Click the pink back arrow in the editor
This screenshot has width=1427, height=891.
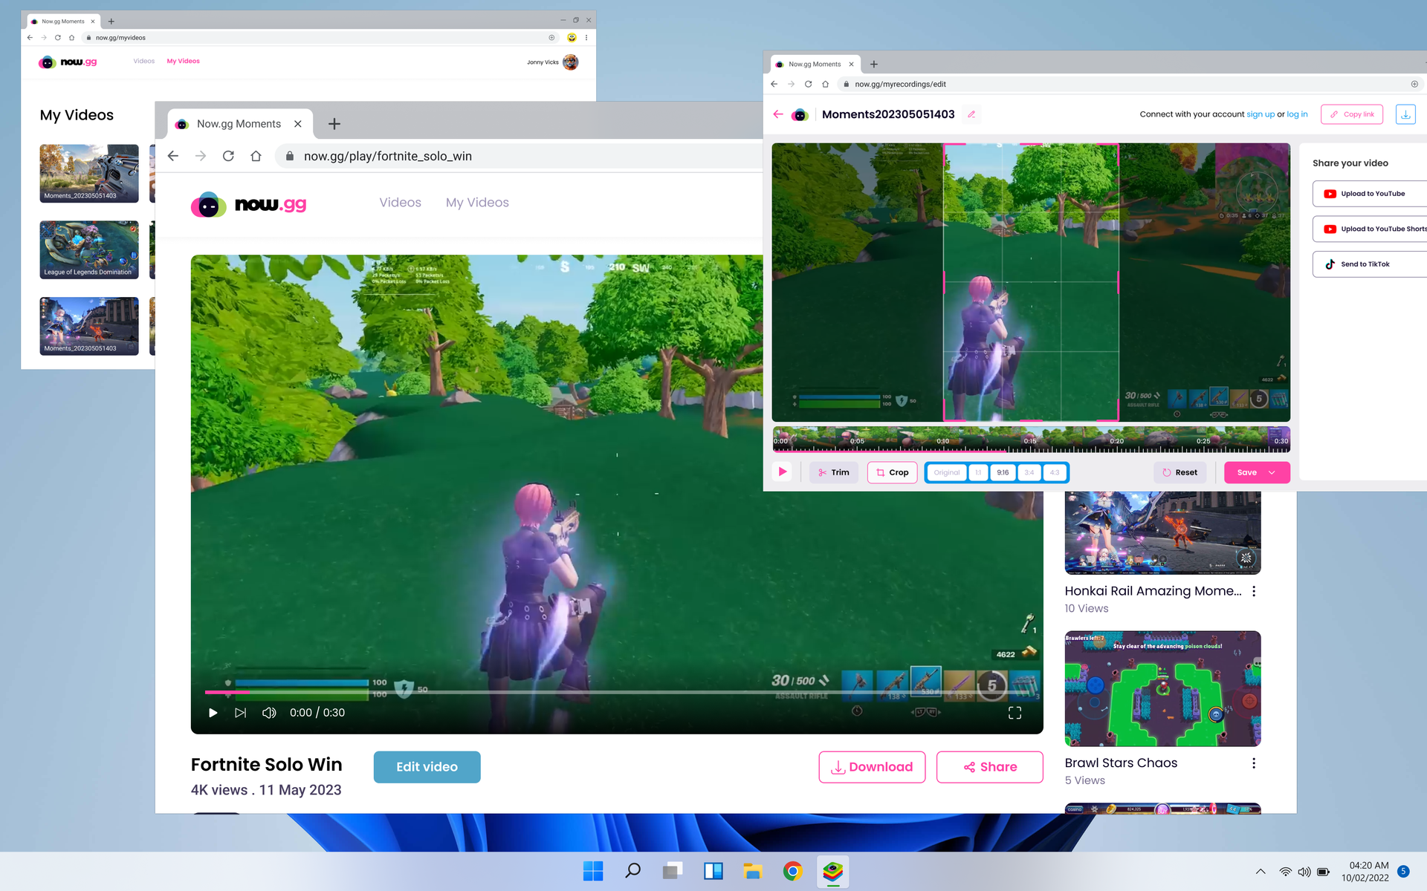coord(778,114)
